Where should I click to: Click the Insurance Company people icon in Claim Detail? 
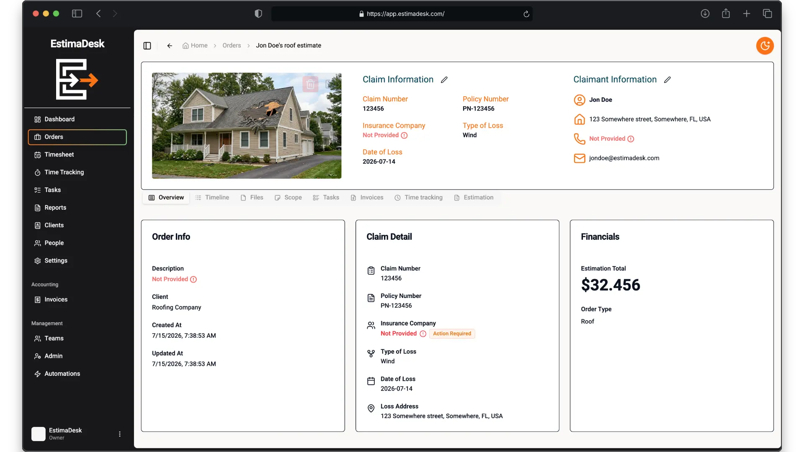click(371, 326)
